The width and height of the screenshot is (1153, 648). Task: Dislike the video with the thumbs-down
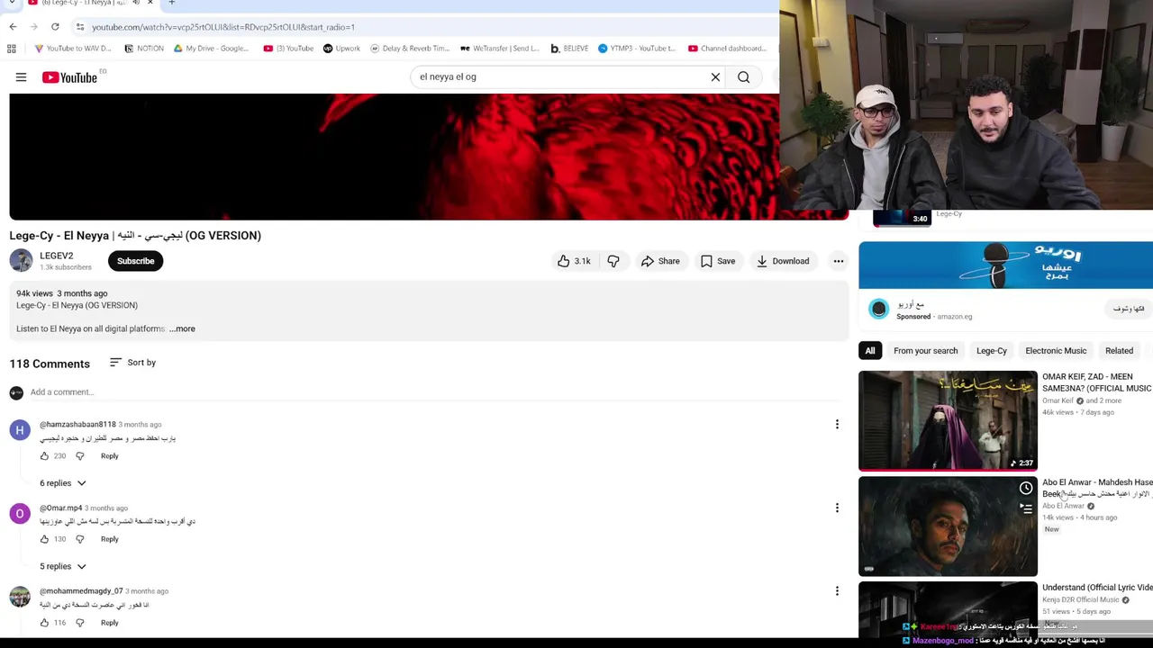[x=613, y=261]
